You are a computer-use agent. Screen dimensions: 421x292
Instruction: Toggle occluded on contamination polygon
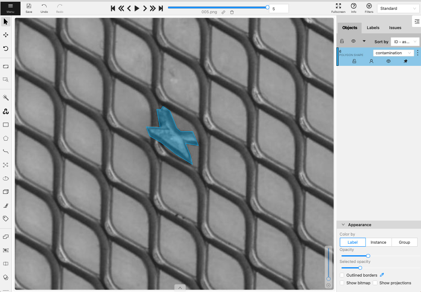pos(371,61)
